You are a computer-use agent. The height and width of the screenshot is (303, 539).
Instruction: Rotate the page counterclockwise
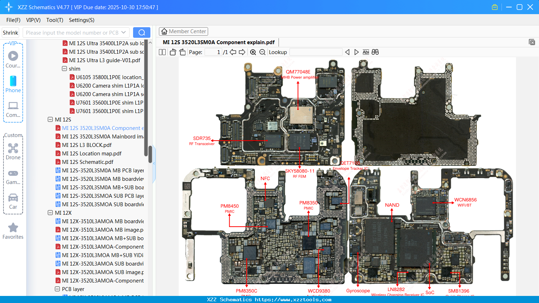pyautogui.click(x=172, y=52)
